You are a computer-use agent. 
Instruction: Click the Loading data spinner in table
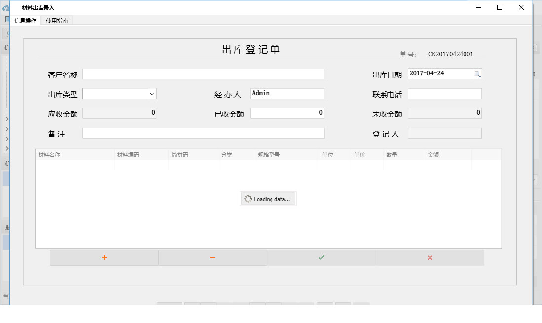(x=268, y=198)
